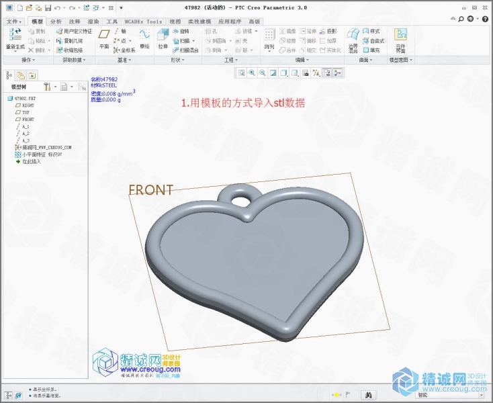The width and height of the screenshot is (493, 403).
Task: Click 复制几何 (Copy Geometry)
Action: tap(69, 40)
